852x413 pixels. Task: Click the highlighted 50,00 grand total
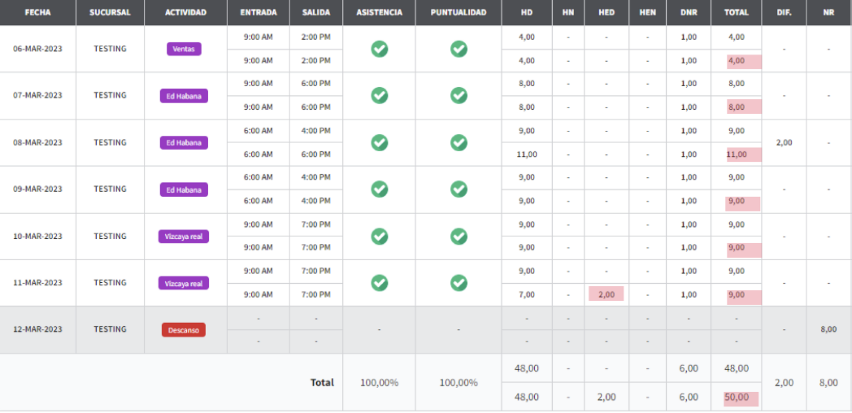point(737,397)
